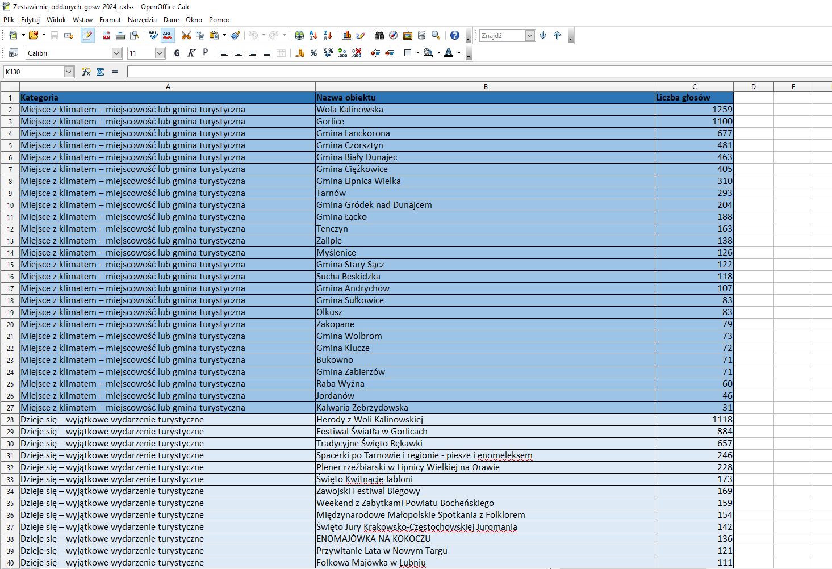The image size is (832, 569).
Task: Open OpenOffice Help
Action: tap(455, 35)
